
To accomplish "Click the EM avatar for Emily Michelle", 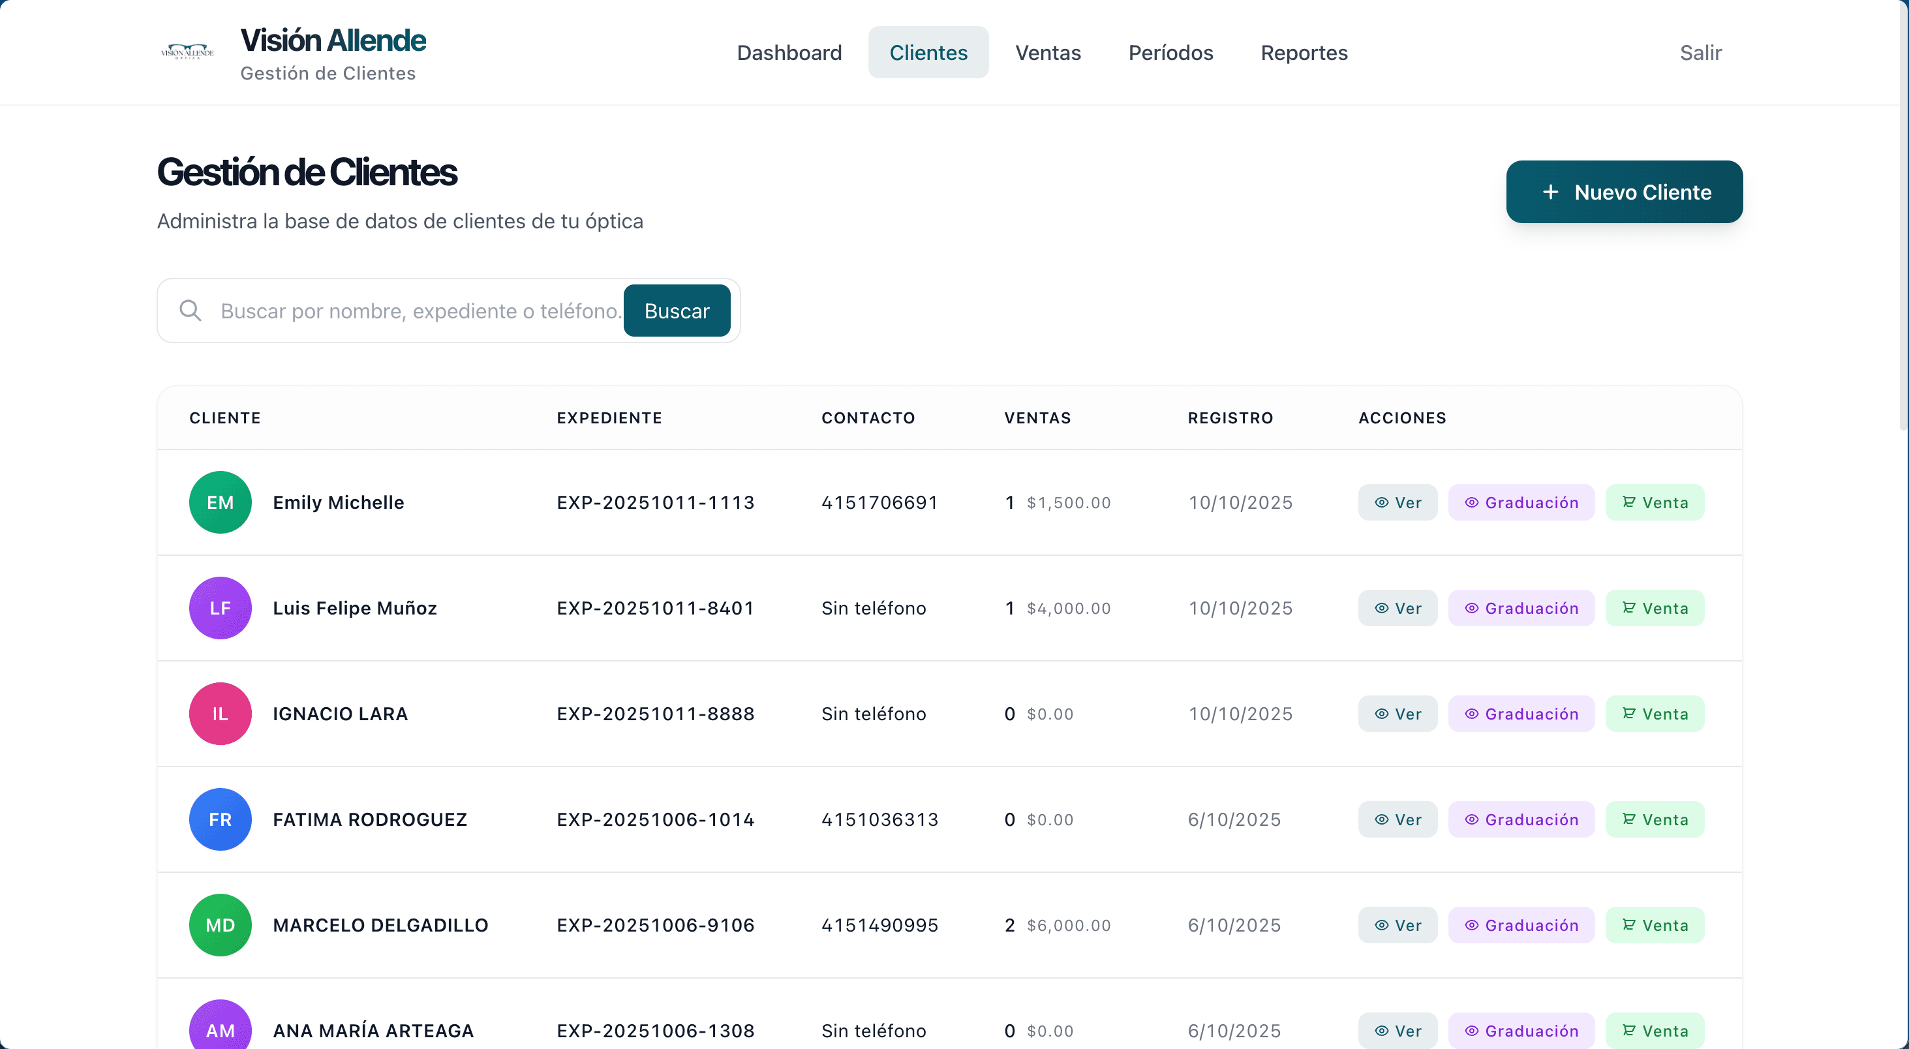I will 220,502.
